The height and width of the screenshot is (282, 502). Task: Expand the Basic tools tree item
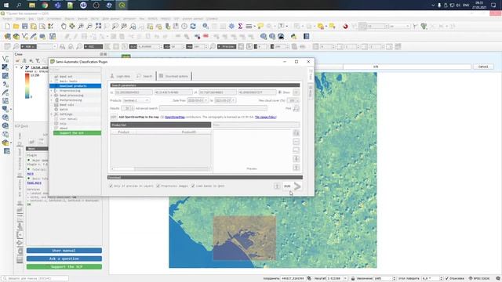point(52,81)
